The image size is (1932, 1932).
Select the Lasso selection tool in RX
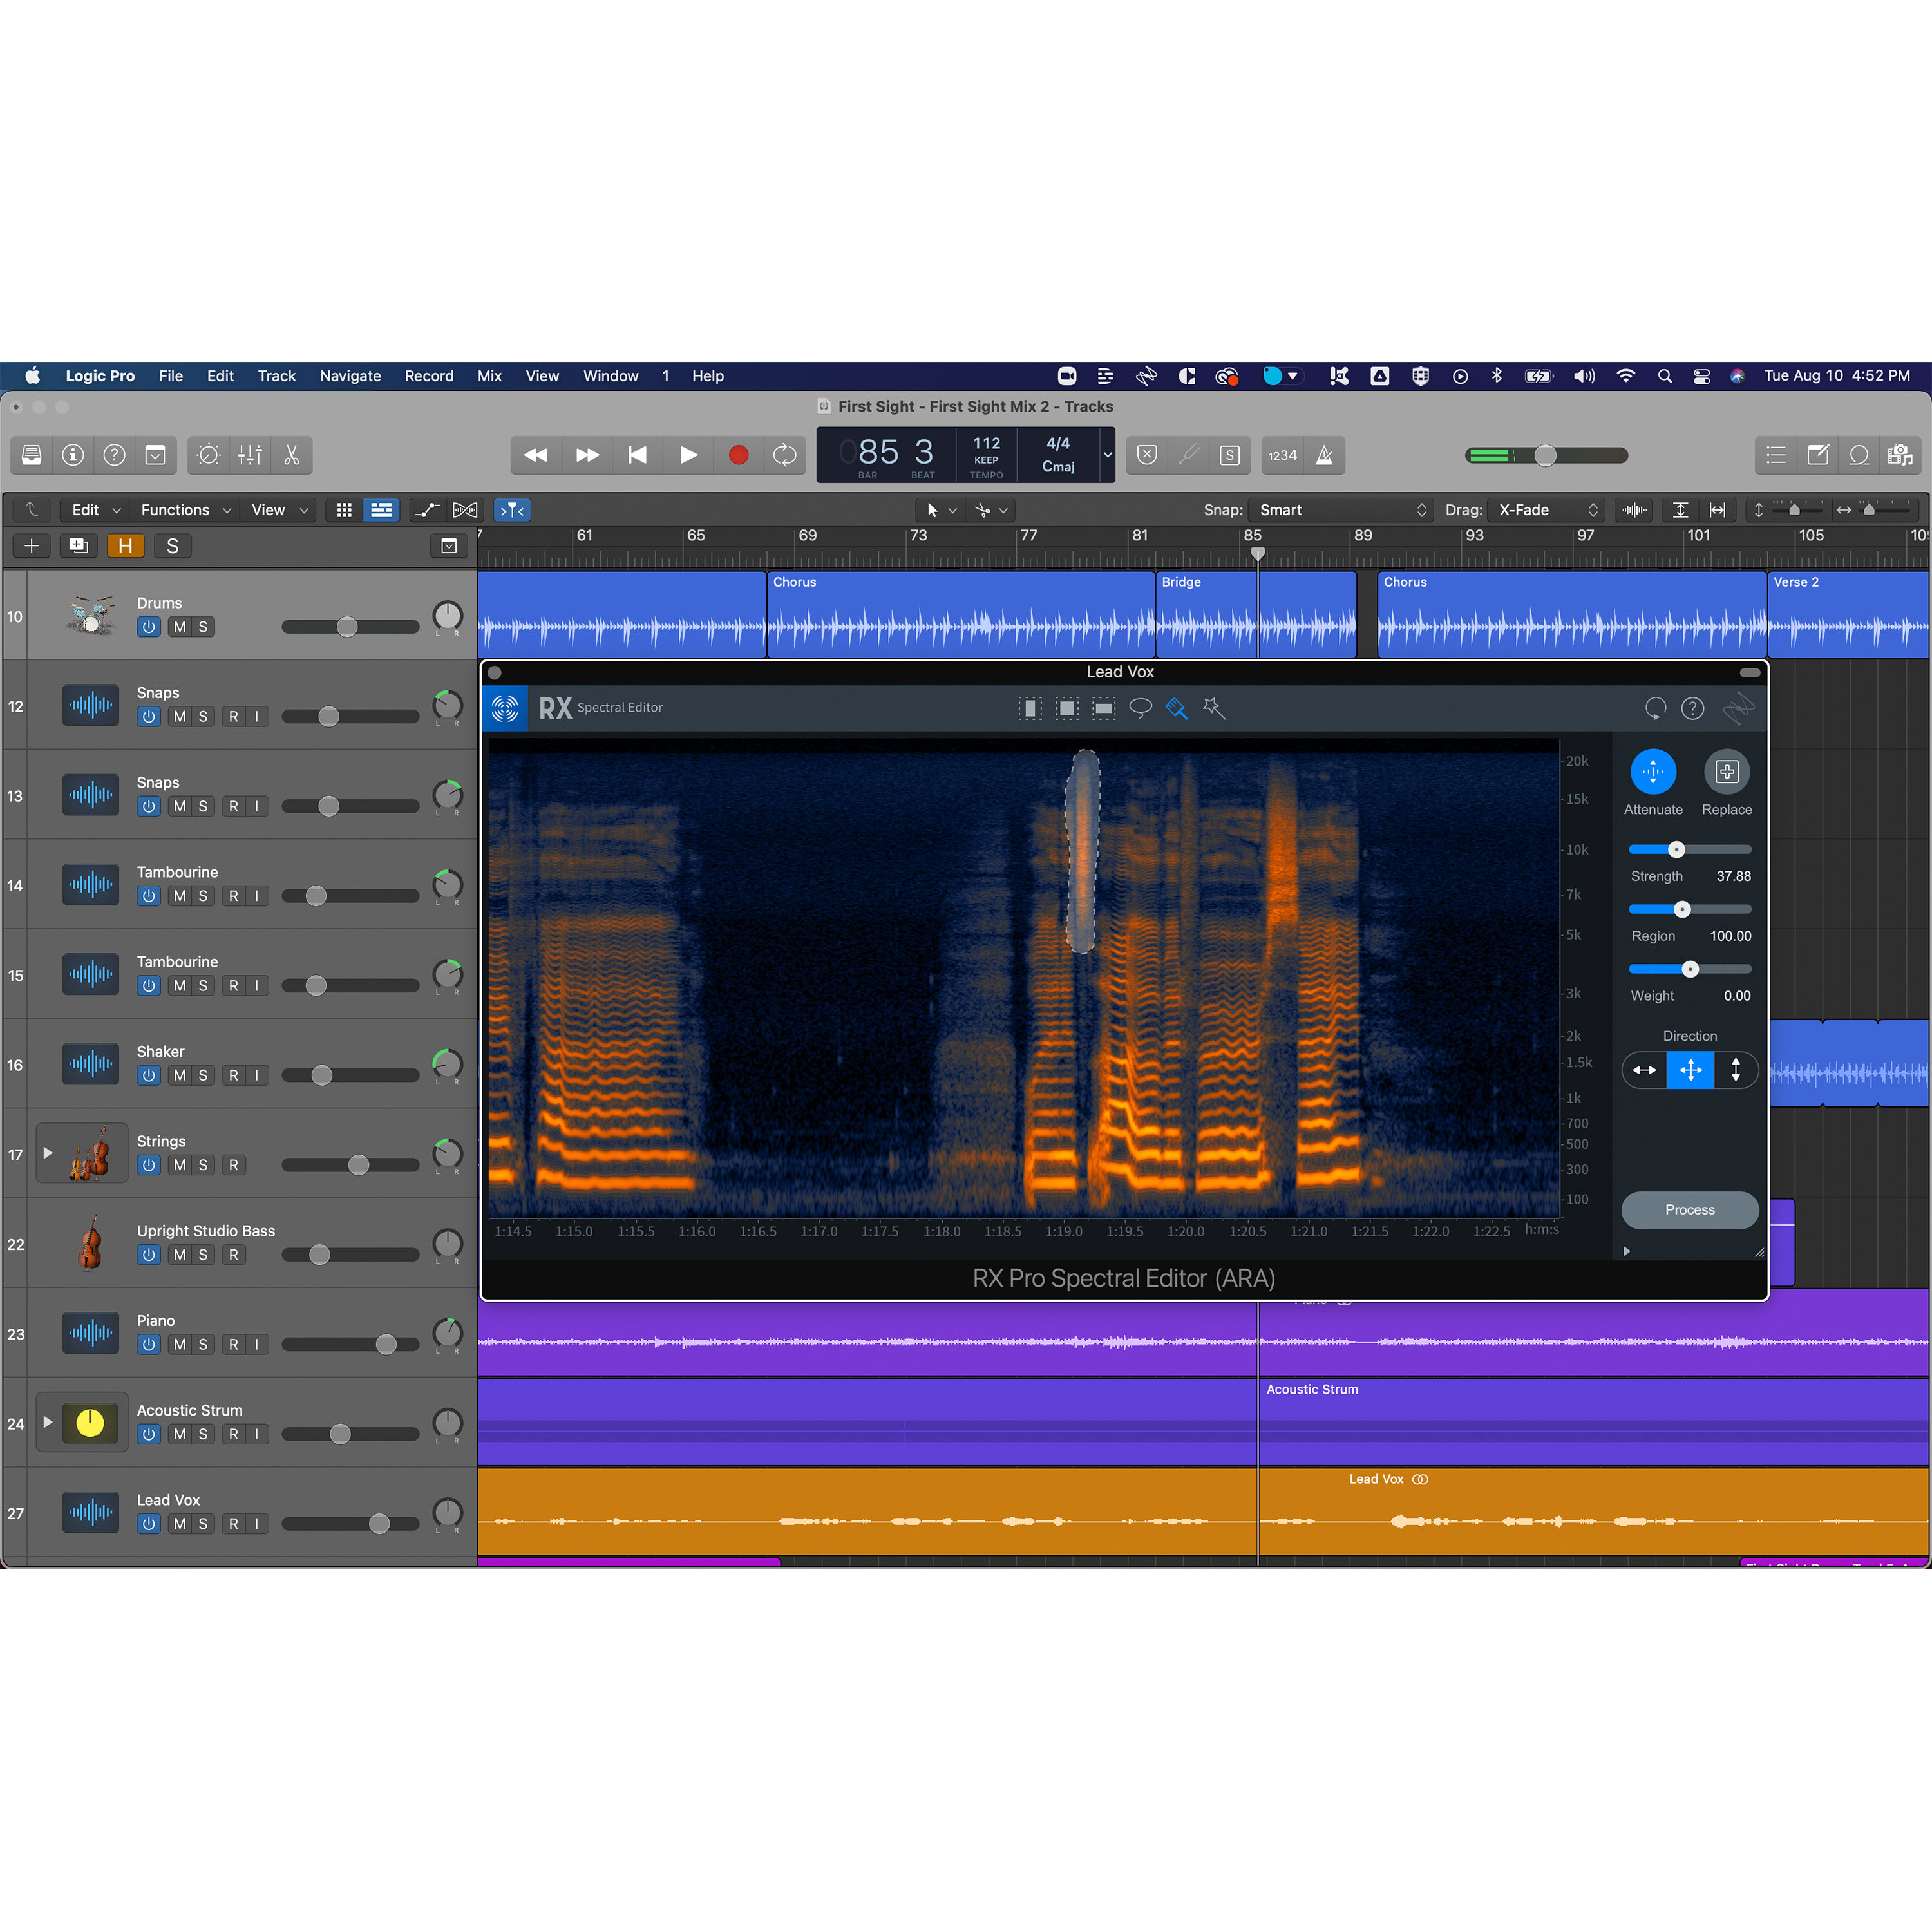1140,708
